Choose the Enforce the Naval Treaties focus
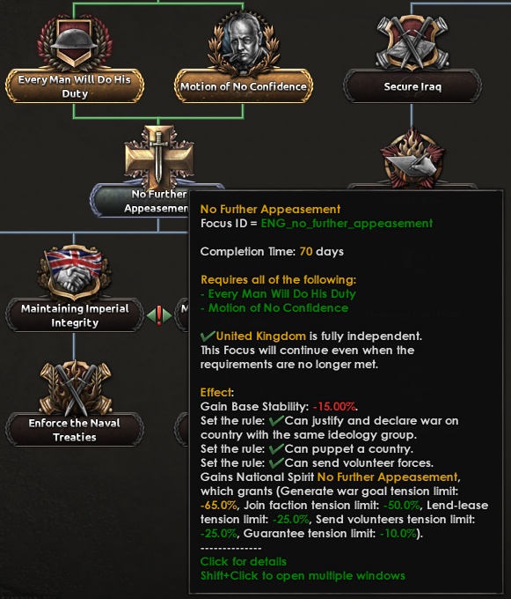 (x=75, y=430)
